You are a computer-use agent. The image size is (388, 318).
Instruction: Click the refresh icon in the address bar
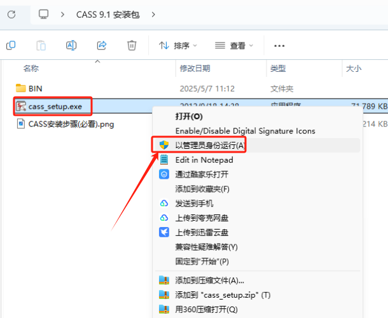click(x=11, y=15)
